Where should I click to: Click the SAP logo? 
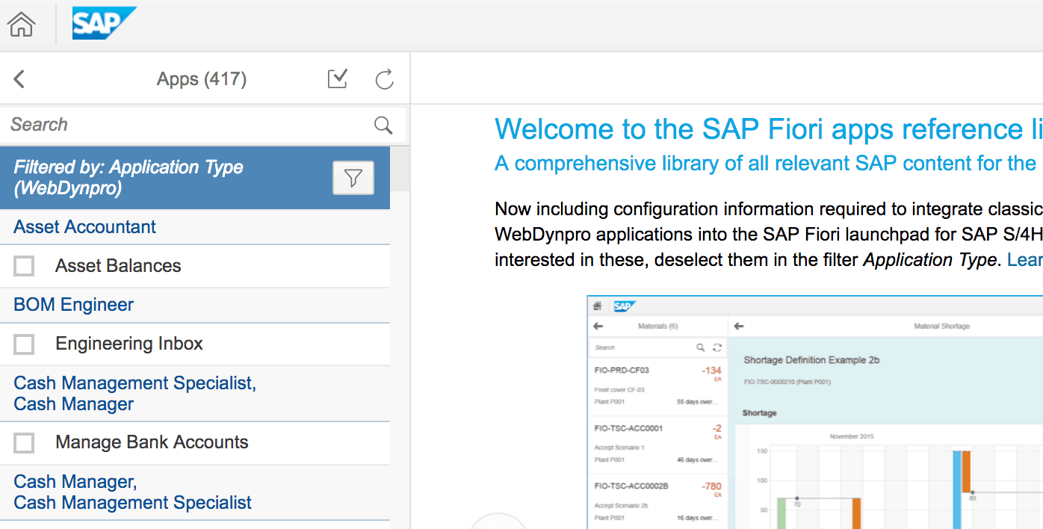click(104, 23)
